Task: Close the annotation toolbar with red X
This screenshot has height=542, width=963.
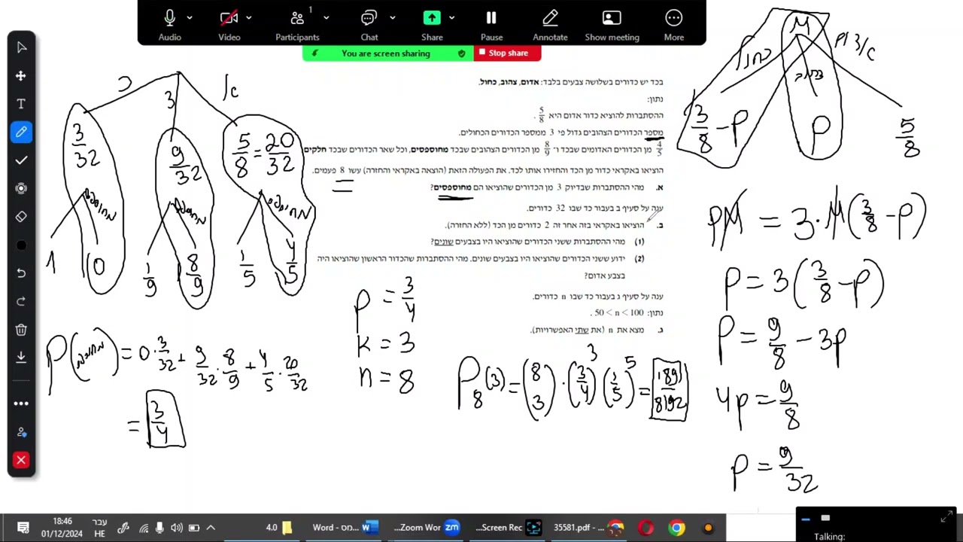Action: pos(21,460)
